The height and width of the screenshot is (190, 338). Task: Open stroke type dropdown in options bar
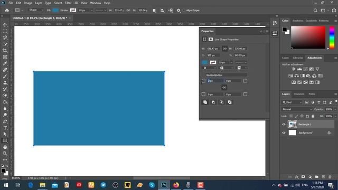[101, 11]
